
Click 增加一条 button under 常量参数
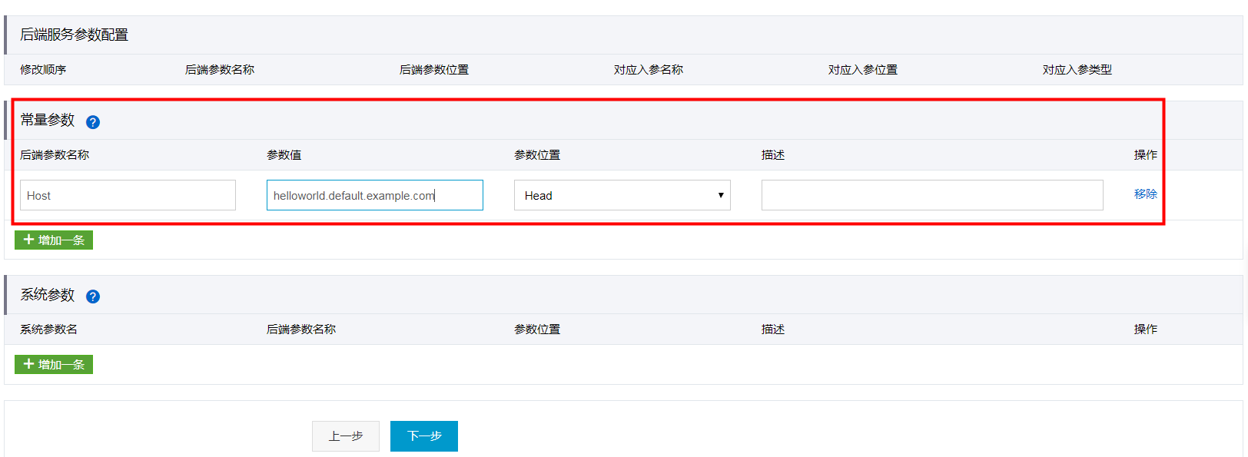click(x=54, y=240)
